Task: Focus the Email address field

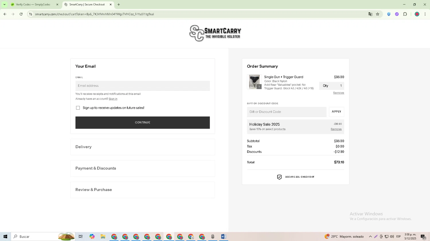Action: pyautogui.click(x=142, y=86)
